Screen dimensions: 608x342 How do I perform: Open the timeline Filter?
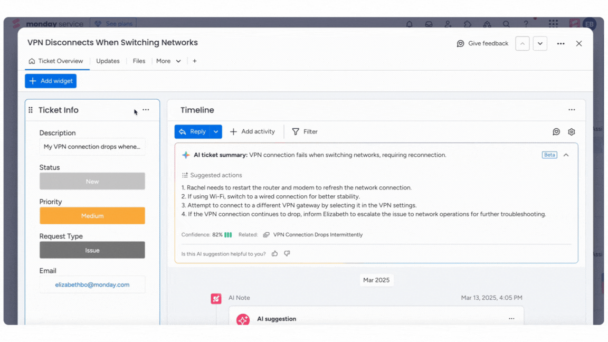point(305,131)
